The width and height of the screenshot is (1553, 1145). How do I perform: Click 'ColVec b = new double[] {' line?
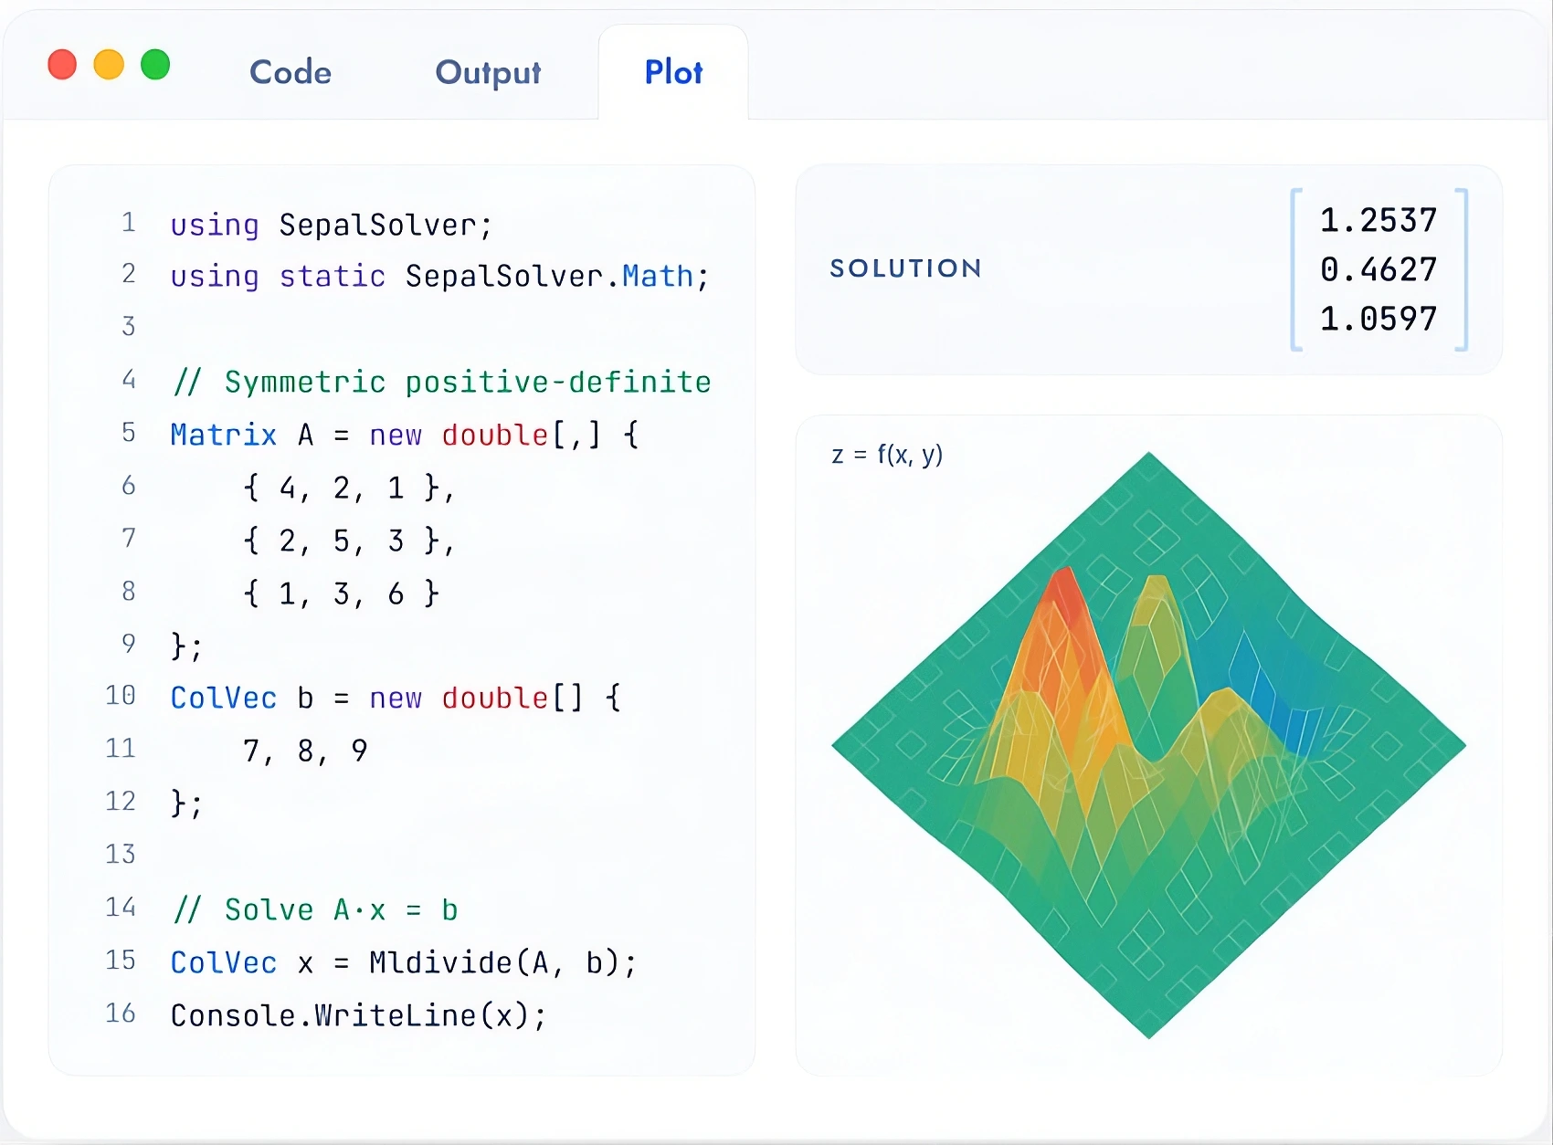396,699
